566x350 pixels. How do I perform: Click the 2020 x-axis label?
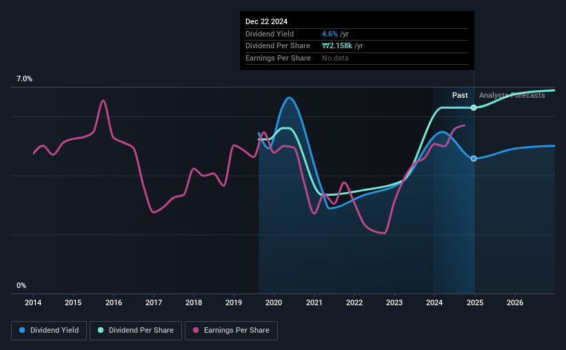(274, 302)
